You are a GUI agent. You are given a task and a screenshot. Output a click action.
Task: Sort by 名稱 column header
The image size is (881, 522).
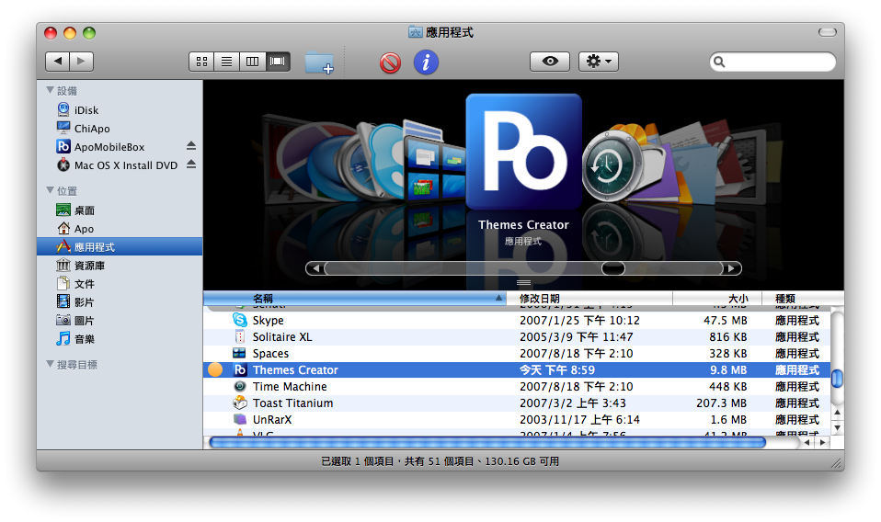tap(355, 299)
